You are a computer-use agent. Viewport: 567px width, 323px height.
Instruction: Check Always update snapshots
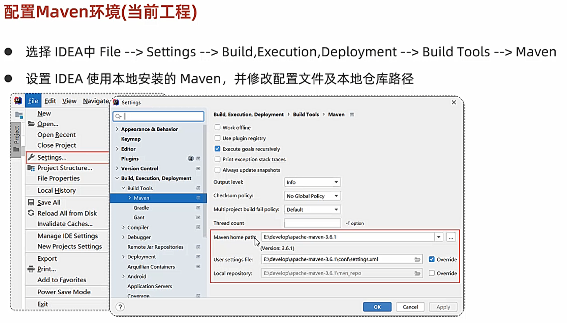pos(217,170)
